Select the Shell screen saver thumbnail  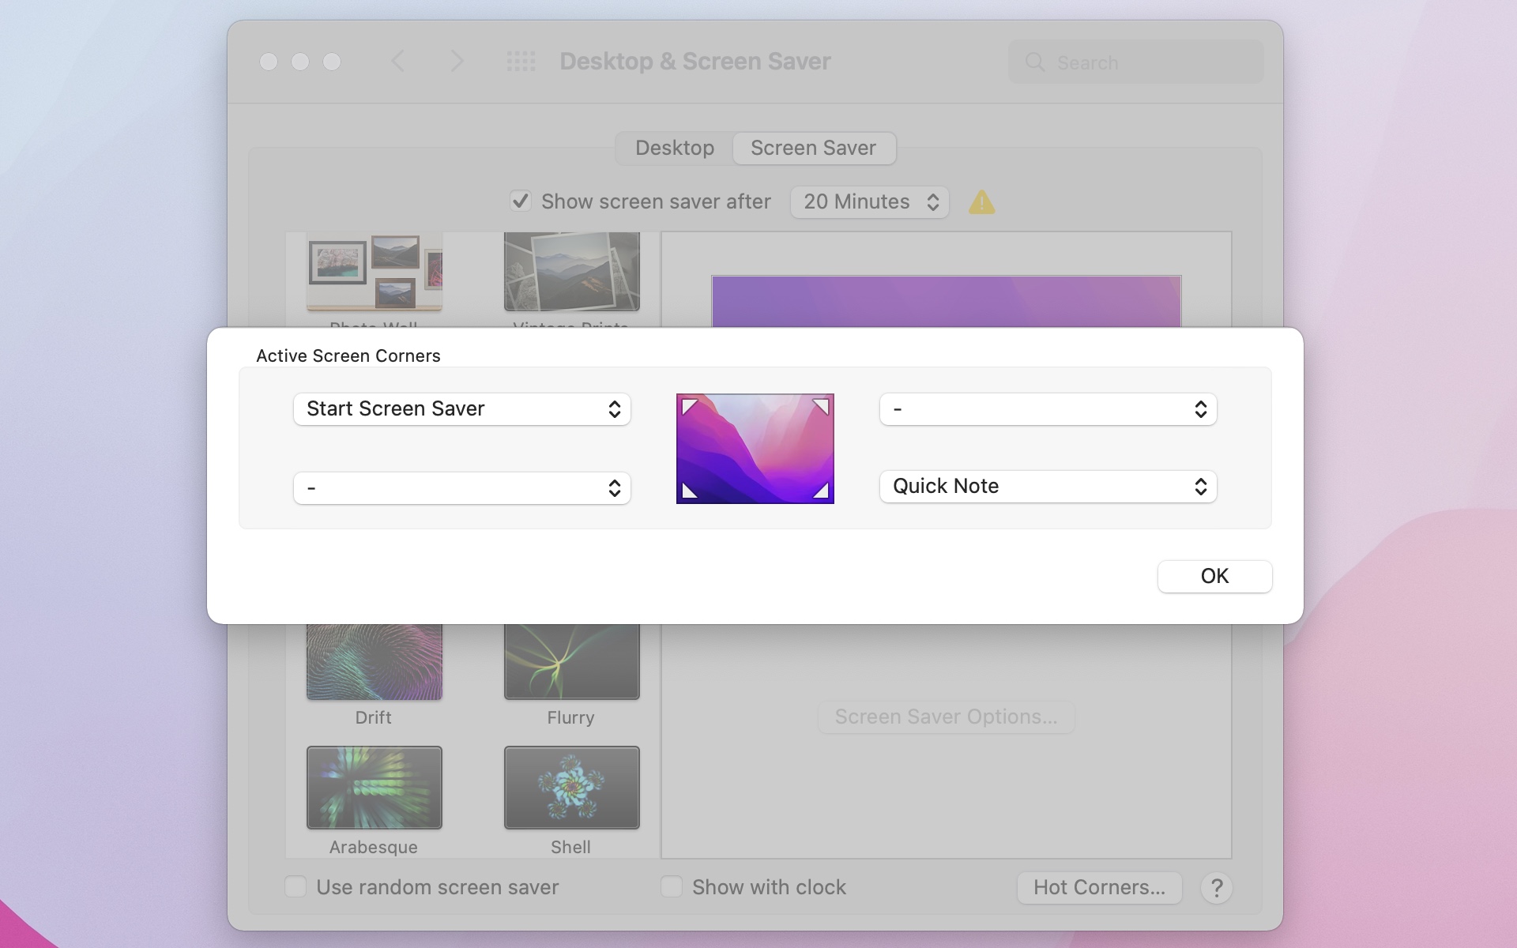pyautogui.click(x=571, y=788)
